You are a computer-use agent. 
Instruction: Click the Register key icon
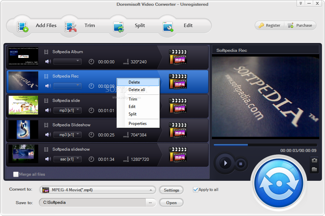pyautogui.click(x=261, y=25)
